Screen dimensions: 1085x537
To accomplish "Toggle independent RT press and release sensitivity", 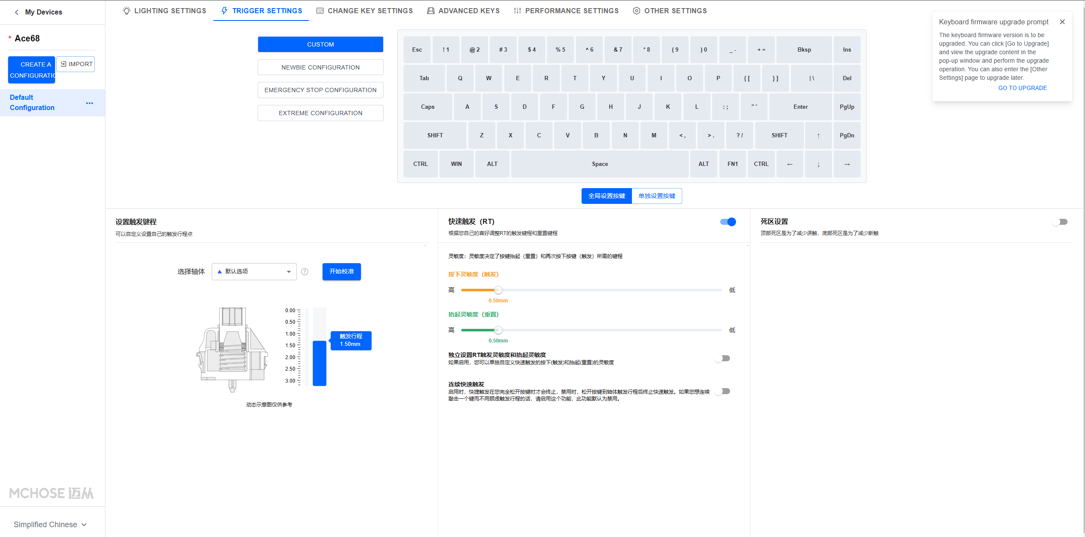I will click(x=723, y=358).
